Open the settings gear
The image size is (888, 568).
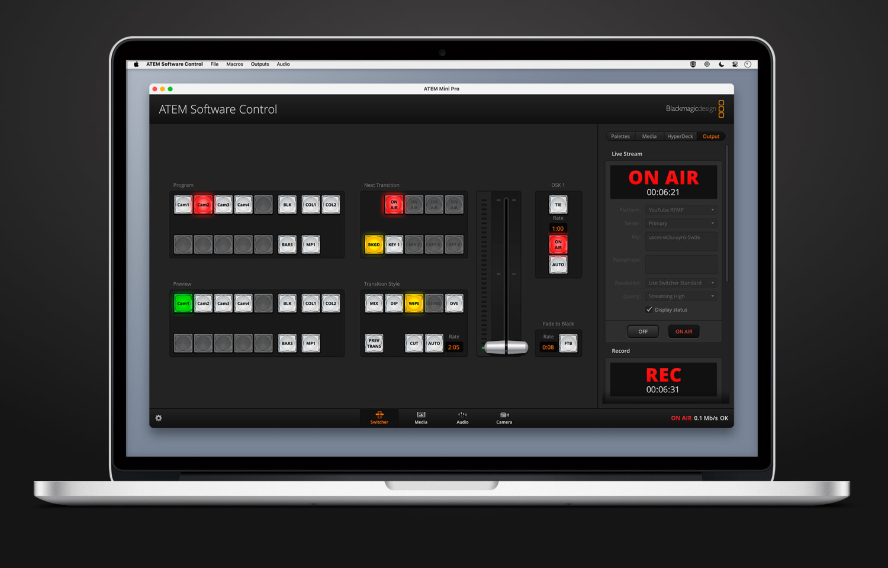158,418
